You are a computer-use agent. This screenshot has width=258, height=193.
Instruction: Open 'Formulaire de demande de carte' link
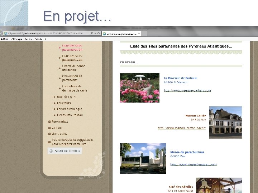click(x=75, y=88)
